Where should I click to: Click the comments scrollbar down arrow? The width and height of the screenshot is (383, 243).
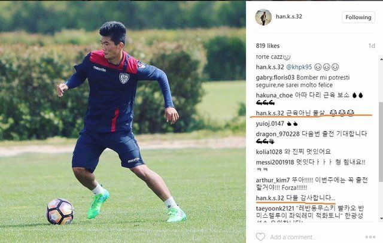pyautogui.click(x=381, y=218)
